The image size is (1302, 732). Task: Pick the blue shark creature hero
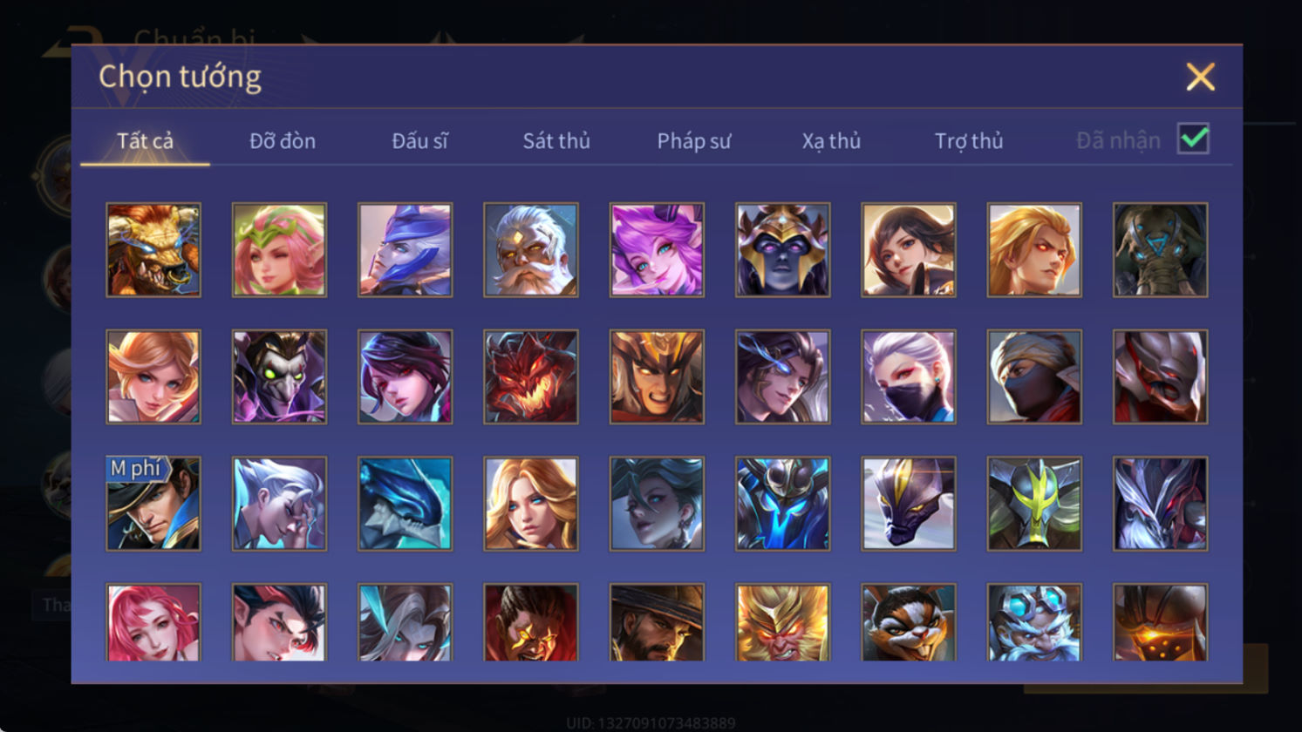click(x=405, y=504)
